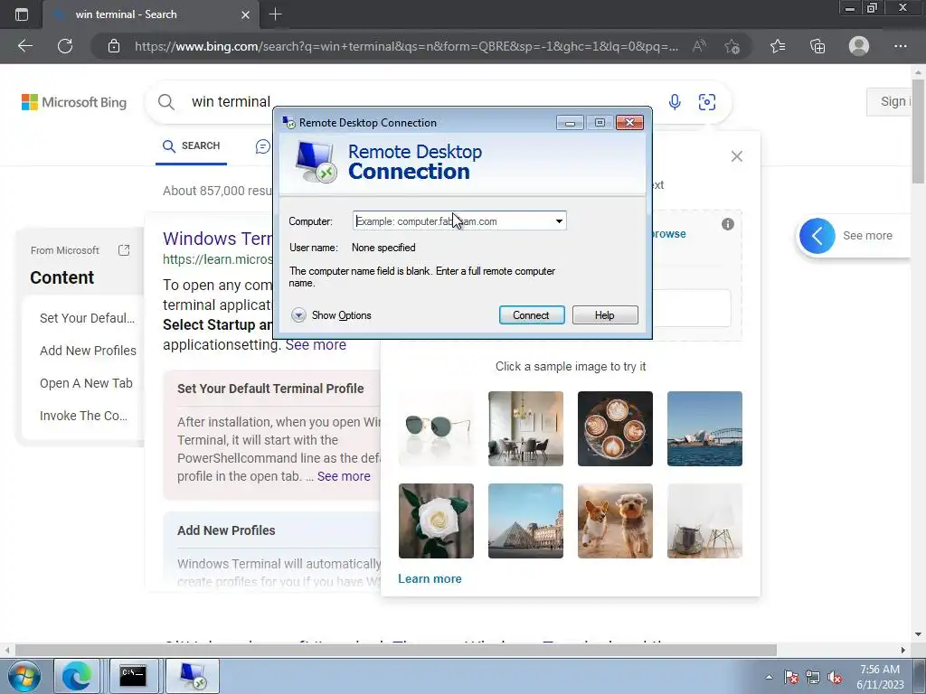
Task: Open the Set Your Default Terminal Profile heading
Action: 270,389
